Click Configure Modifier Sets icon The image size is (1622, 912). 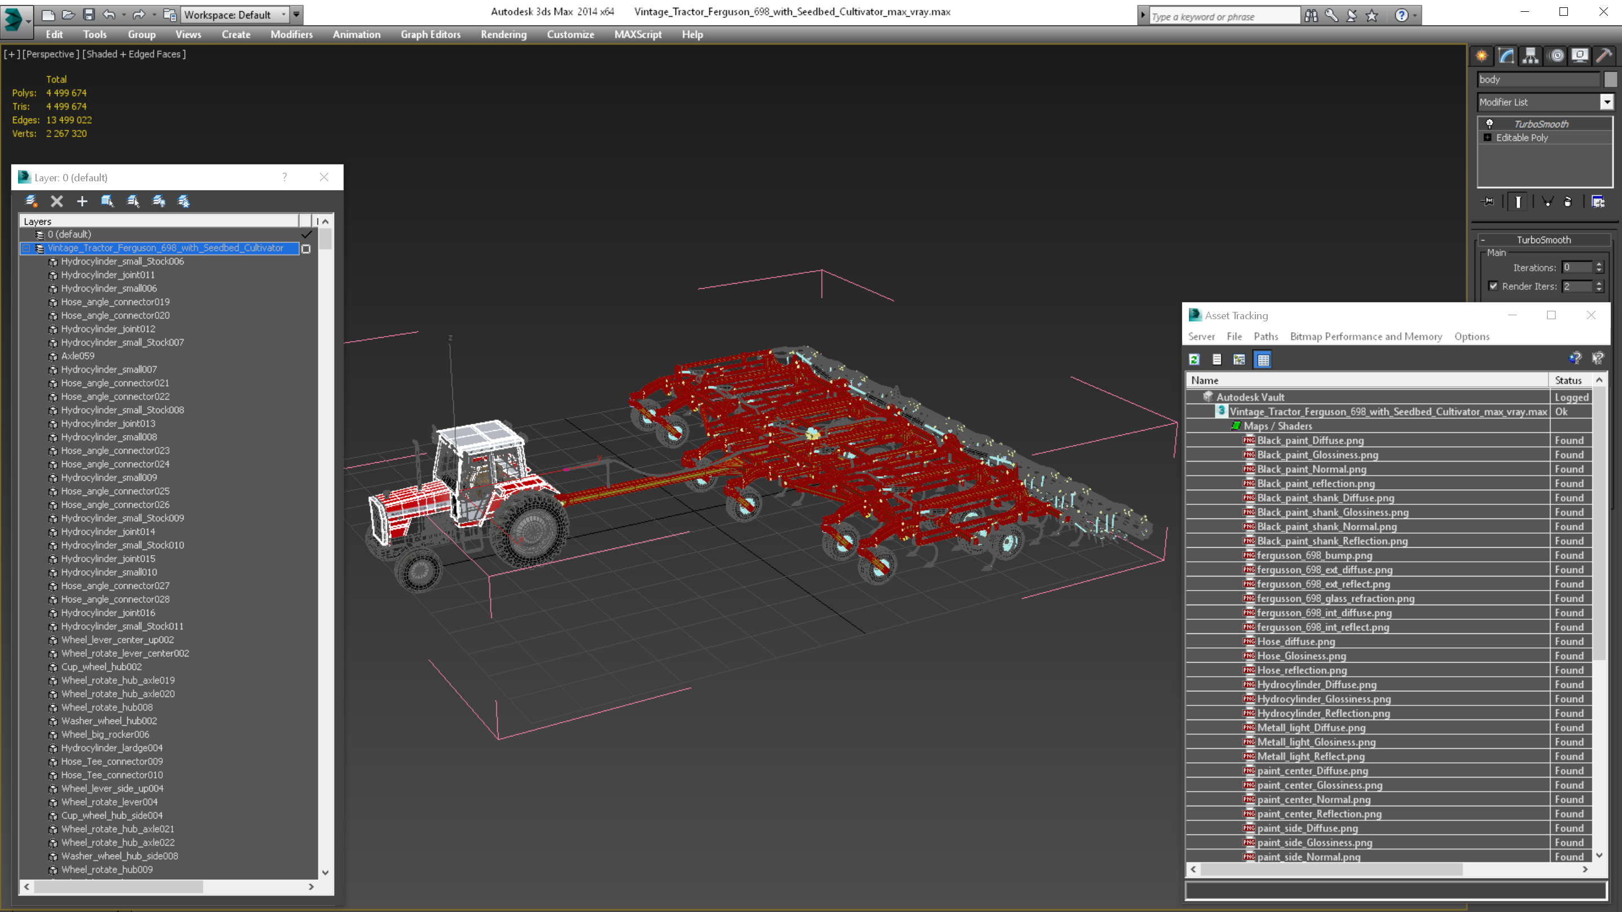tap(1598, 202)
